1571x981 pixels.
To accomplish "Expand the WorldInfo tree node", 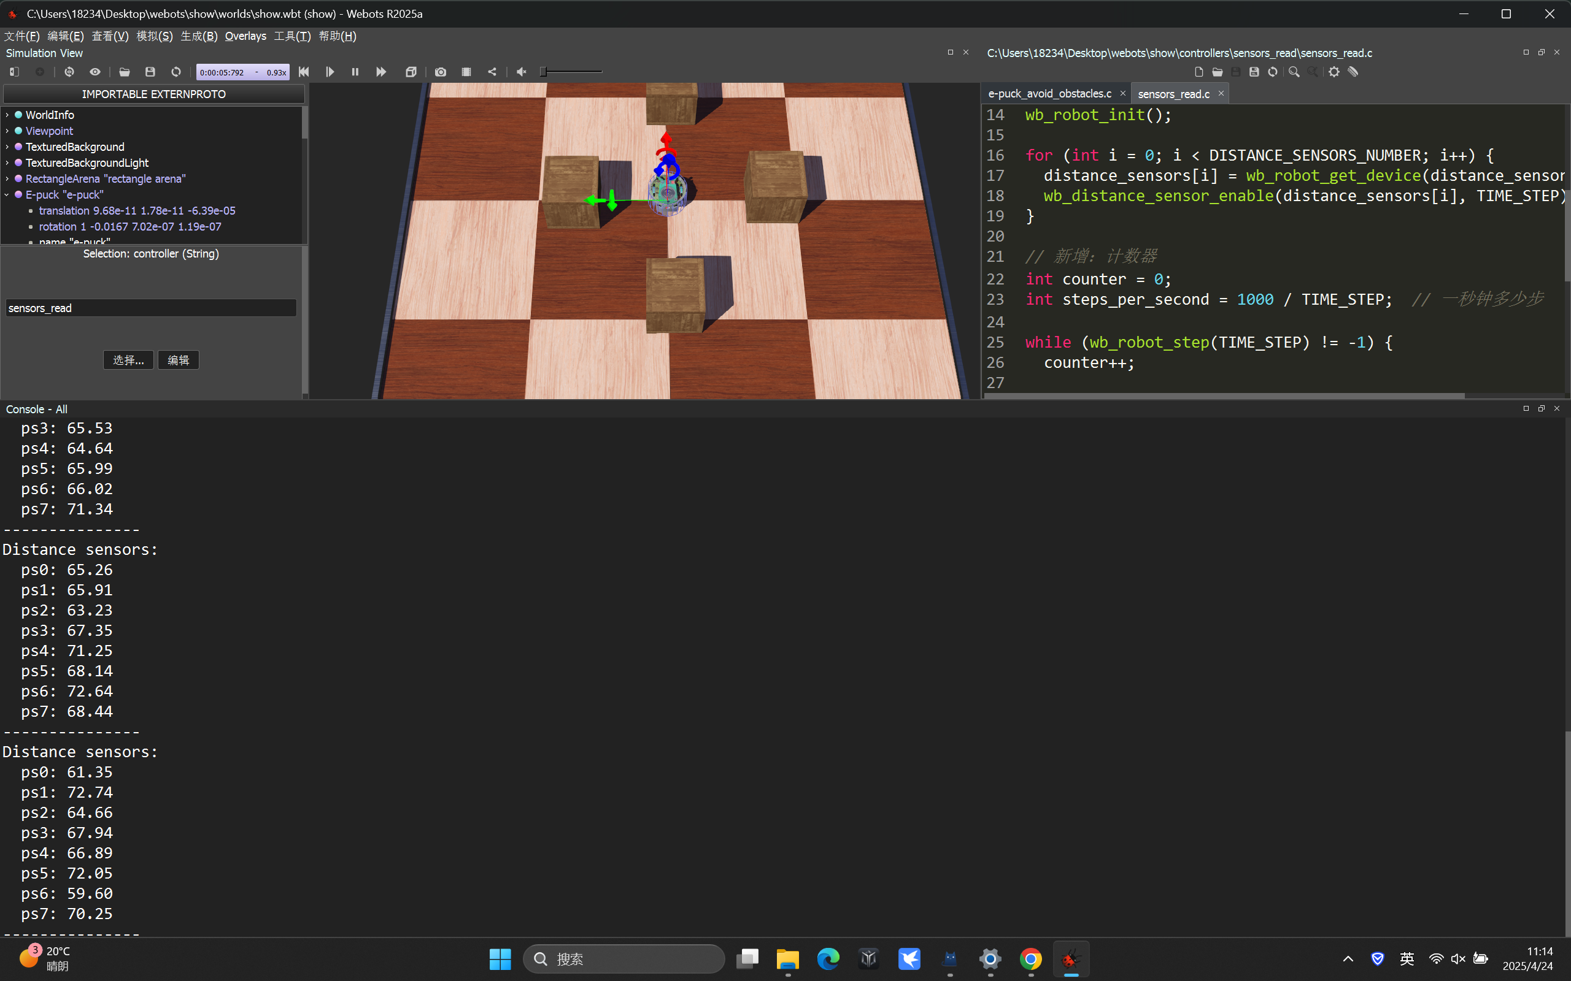I will click(x=7, y=115).
